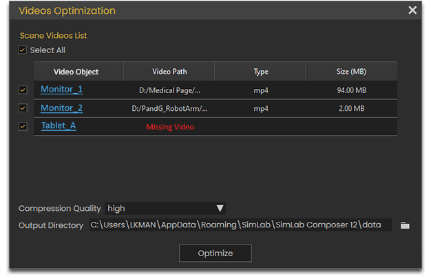Viewport: 431px width, 279px height.
Task: Toggle the Select All checkbox
Action: point(22,50)
